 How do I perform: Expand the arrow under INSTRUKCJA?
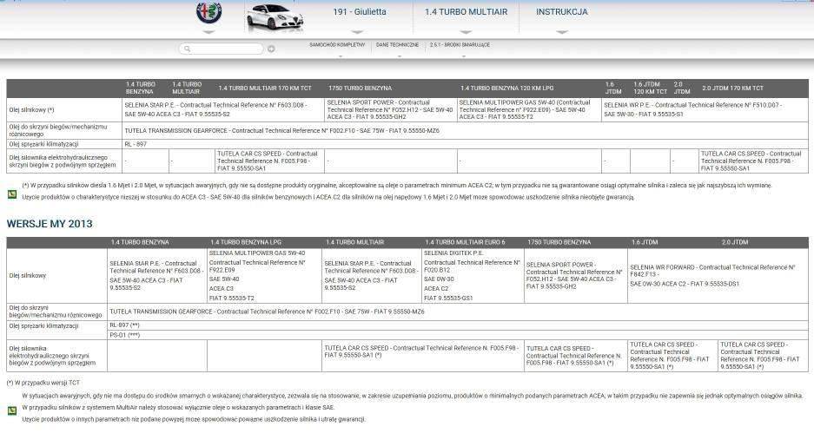coord(562,32)
